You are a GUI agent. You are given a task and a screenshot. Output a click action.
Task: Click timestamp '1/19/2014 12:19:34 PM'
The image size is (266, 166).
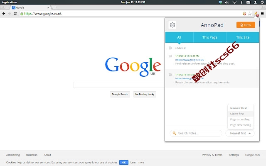187,56
